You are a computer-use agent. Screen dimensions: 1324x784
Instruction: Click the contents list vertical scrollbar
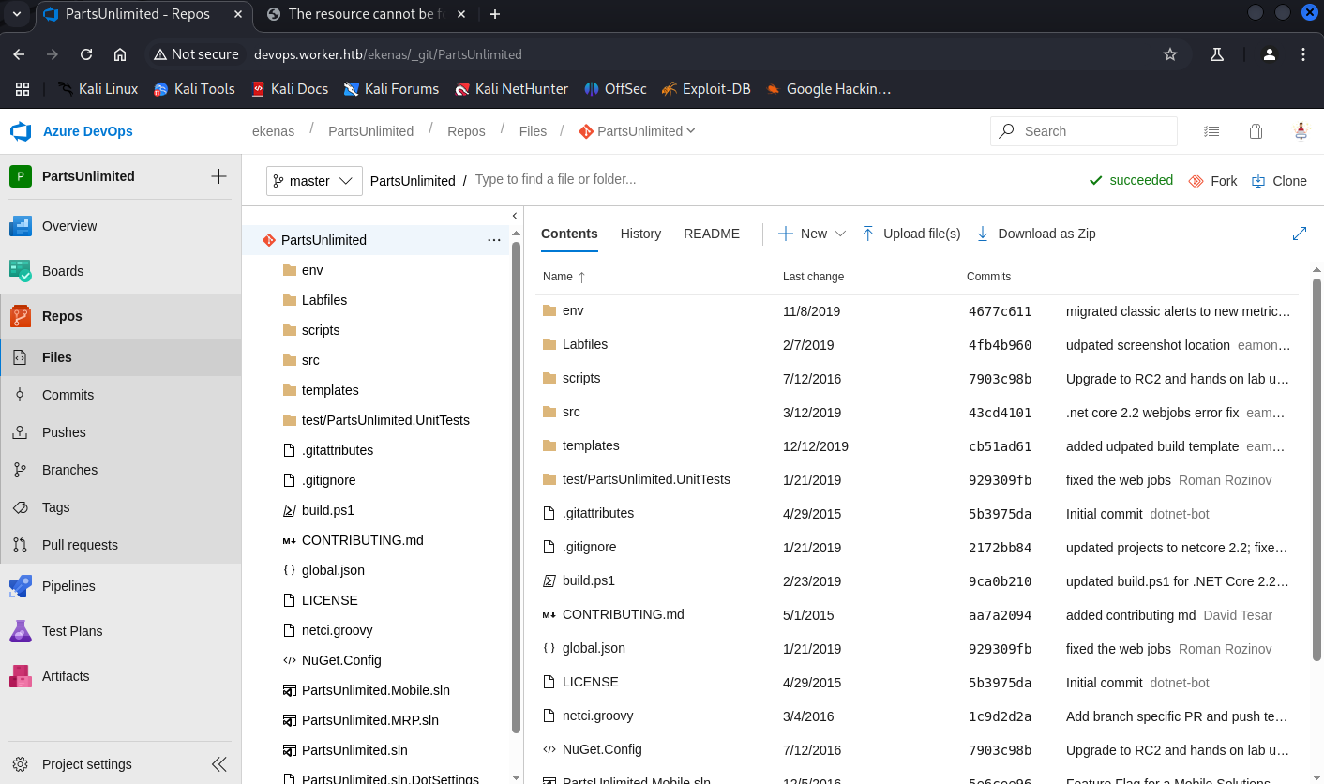click(1316, 469)
